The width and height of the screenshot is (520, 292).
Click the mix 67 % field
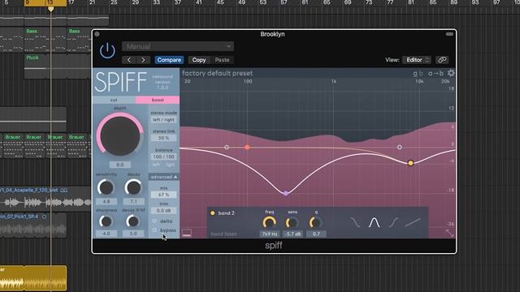(x=164, y=195)
